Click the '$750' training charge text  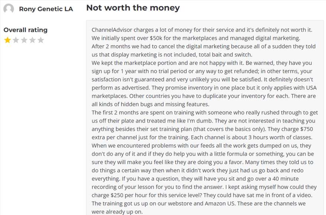click(306, 129)
